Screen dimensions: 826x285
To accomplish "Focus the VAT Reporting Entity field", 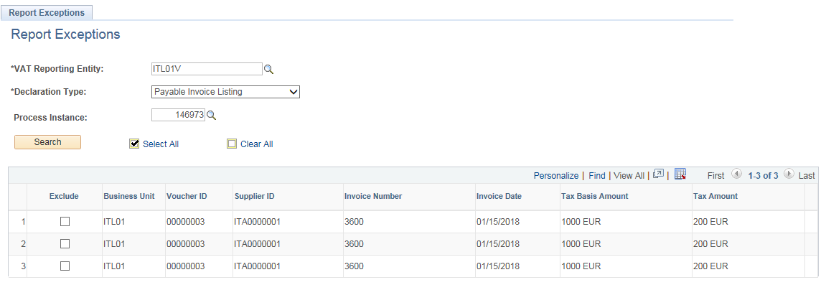I will [x=207, y=69].
